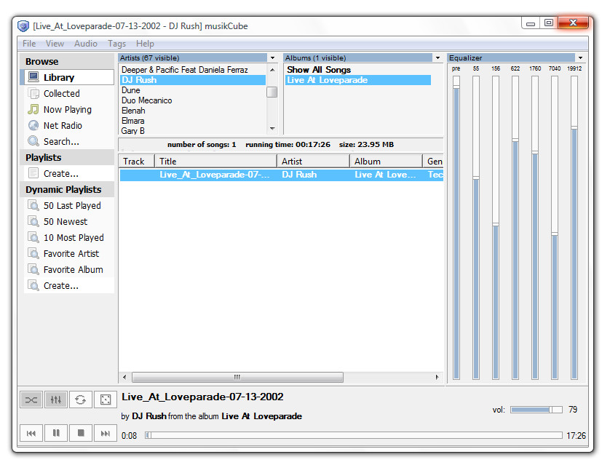
Task: Click the Artists list scroll down arrow
Action: pyautogui.click(x=272, y=128)
